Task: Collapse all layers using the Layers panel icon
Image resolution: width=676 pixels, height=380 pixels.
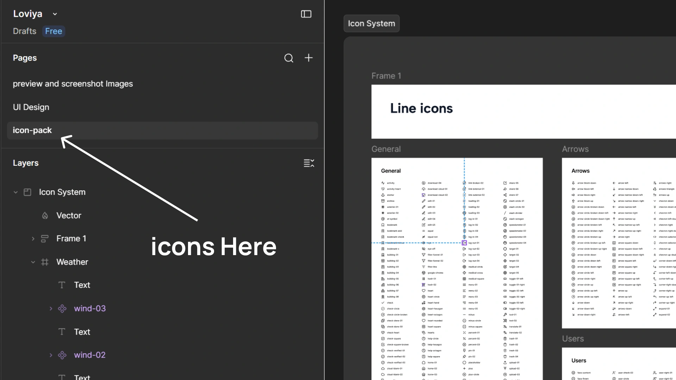Action: pos(309,163)
